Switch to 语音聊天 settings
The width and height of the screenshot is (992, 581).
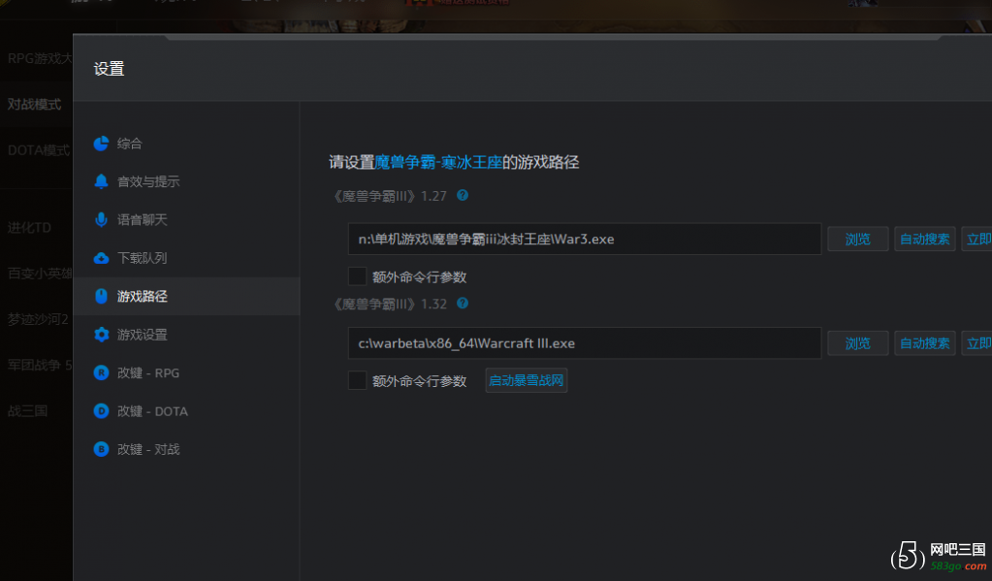click(186, 219)
